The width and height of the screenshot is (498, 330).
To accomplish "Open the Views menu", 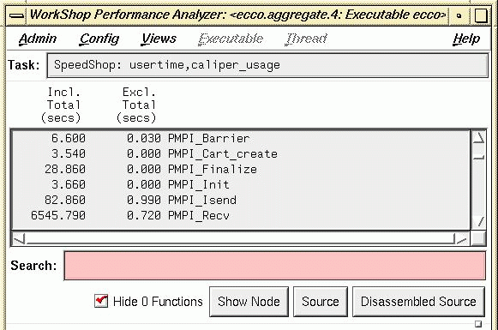I will (x=159, y=39).
